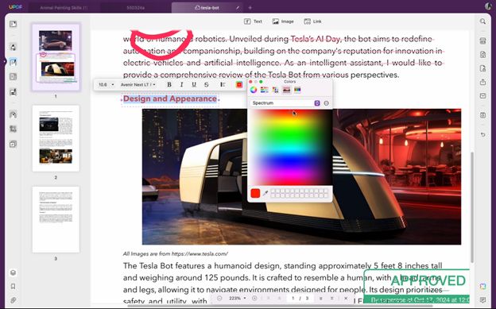Select the Color Wheel tab in Colors window
Screen dimensions: 496x309
(x=254, y=90)
